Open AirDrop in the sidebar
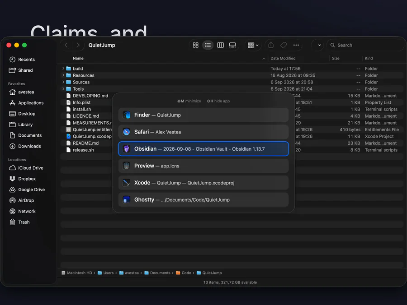 click(x=22, y=200)
